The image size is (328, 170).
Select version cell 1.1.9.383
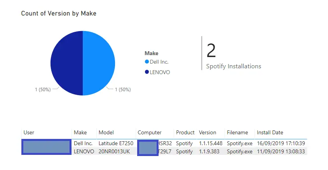[x=209, y=151]
